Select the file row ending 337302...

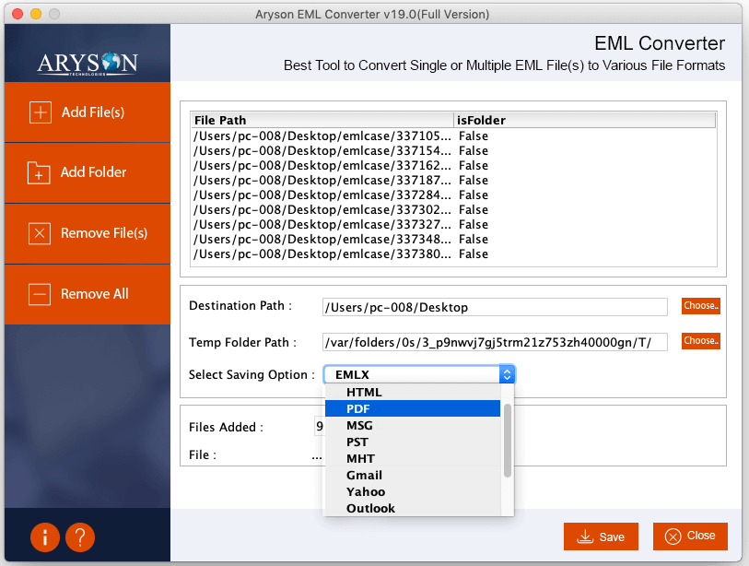coord(454,210)
